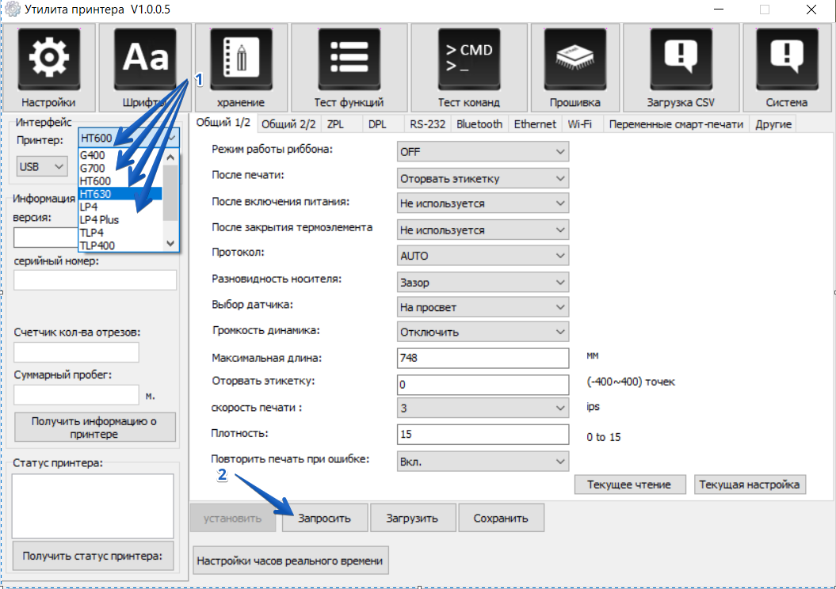Expand the USB interface dropdown

42,167
